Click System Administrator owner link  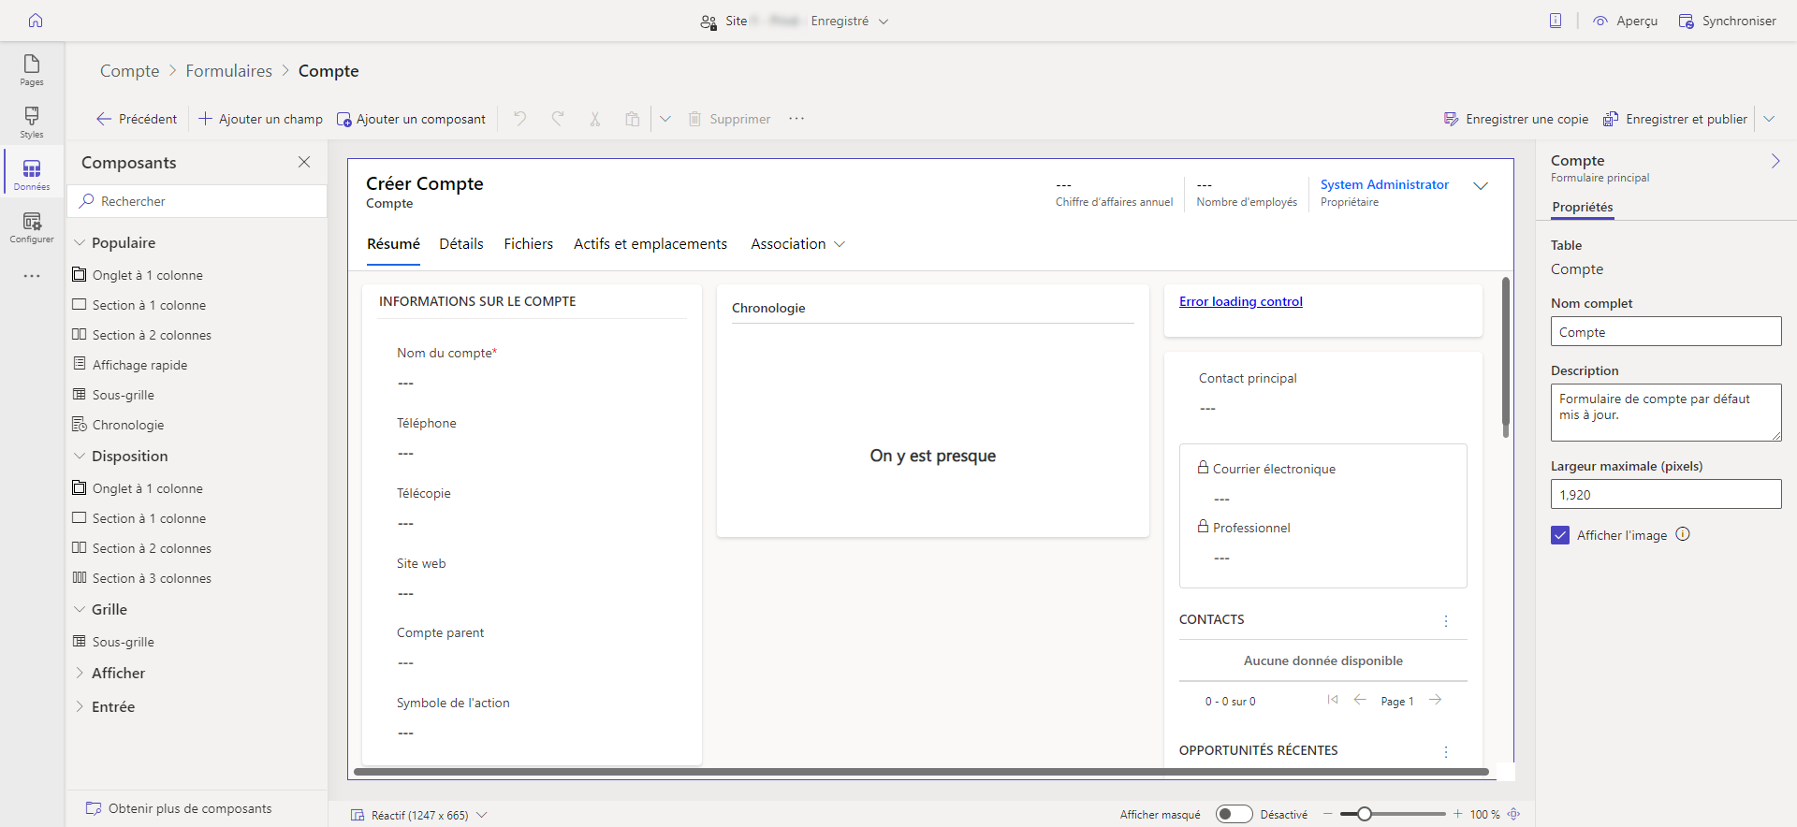[1384, 184]
